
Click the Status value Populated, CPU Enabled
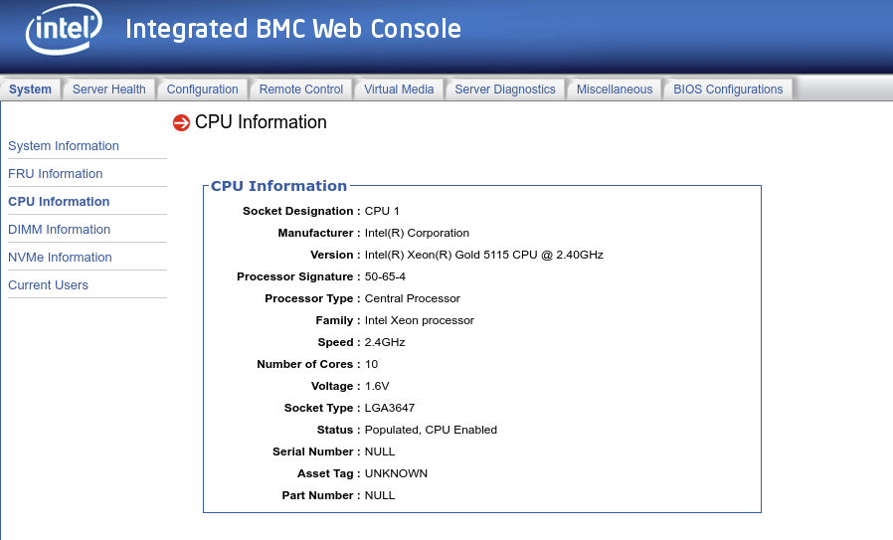(431, 430)
